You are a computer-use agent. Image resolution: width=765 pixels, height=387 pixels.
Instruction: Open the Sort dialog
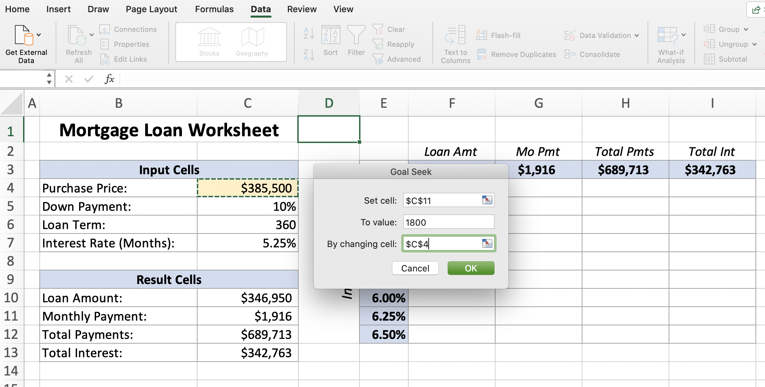[x=331, y=41]
